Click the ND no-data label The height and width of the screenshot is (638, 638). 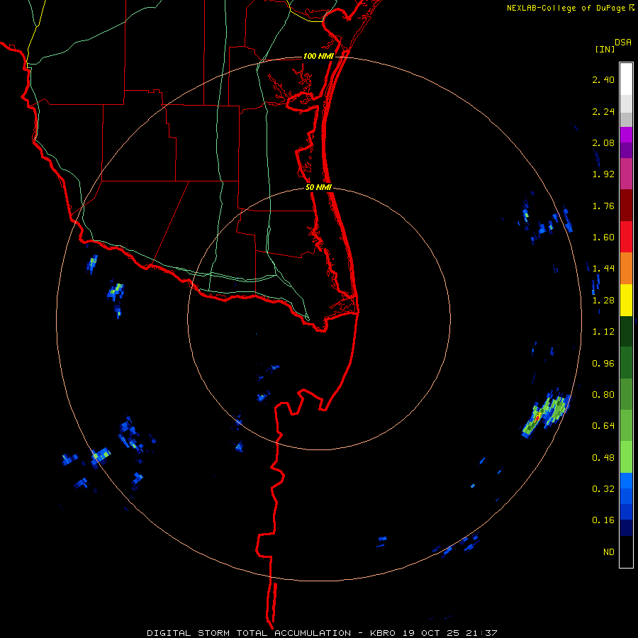click(609, 552)
